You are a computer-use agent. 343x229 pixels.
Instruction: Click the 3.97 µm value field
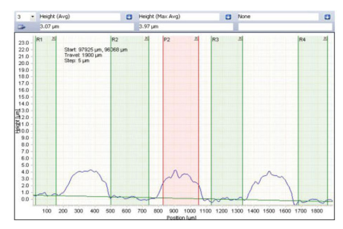click(x=186, y=27)
